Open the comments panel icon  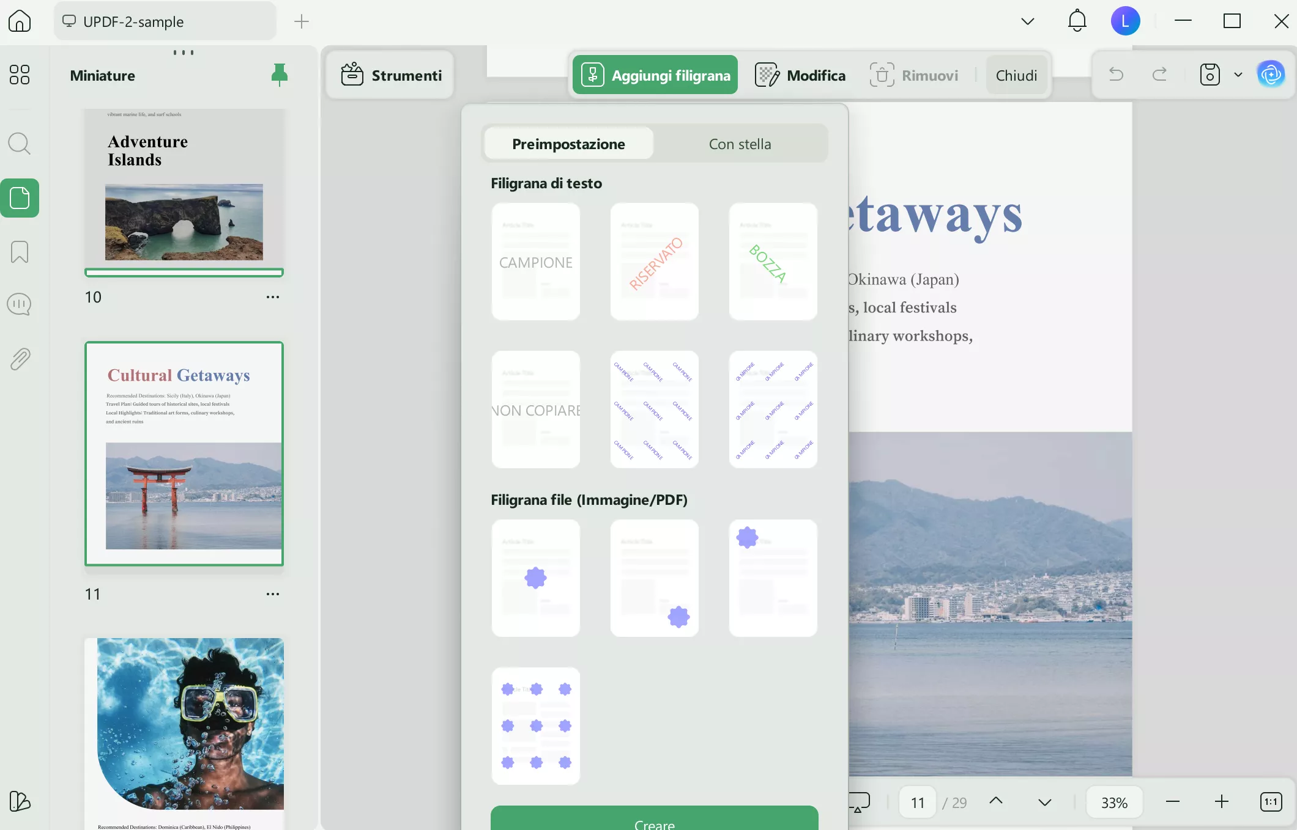20,304
